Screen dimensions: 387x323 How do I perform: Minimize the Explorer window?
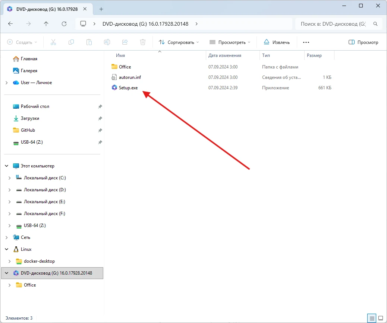pos(344,6)
